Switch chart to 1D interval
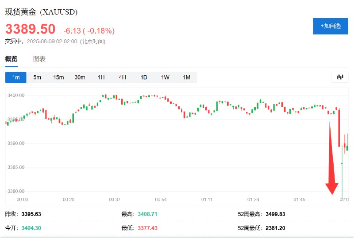 (144, 77)
